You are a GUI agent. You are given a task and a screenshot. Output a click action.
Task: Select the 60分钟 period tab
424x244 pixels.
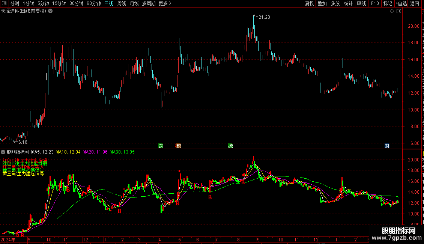(93, 3)
